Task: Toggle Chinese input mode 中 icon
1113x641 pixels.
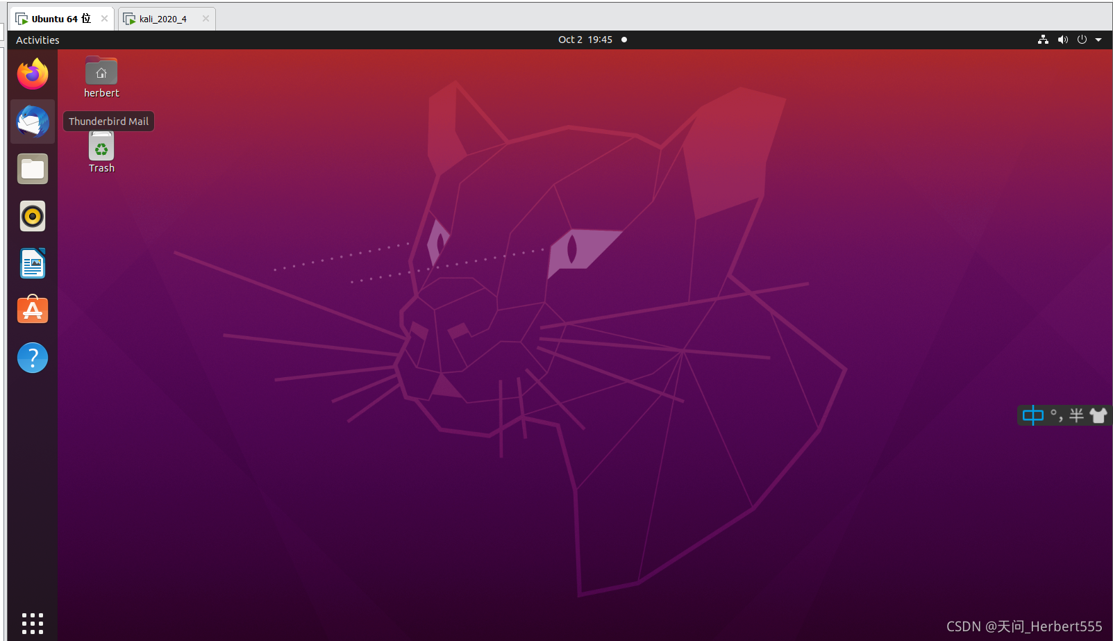Action: 1033,415
